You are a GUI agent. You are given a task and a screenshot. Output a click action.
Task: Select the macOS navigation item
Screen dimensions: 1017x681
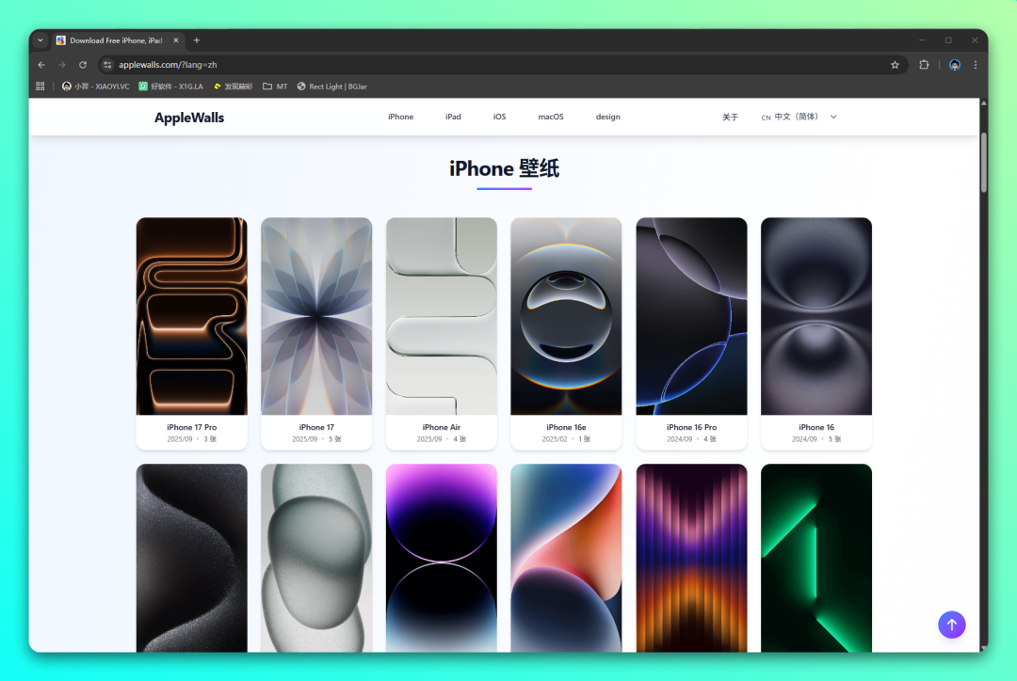(551, 118)
